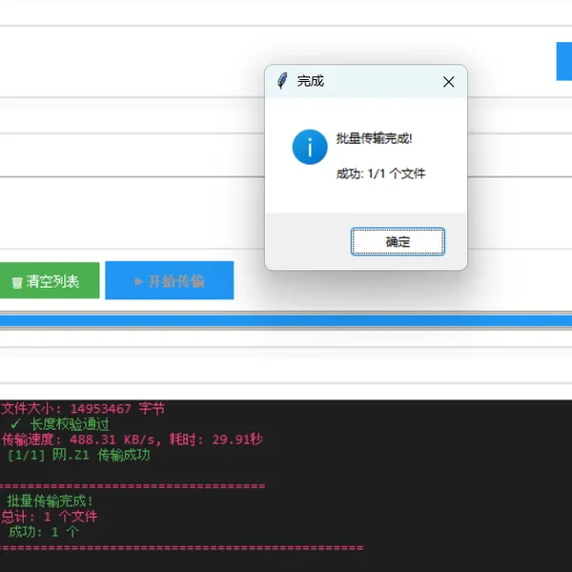Select the 成功: 1/1 个文件 text
The image size is (572, 572).
point(380,174)
